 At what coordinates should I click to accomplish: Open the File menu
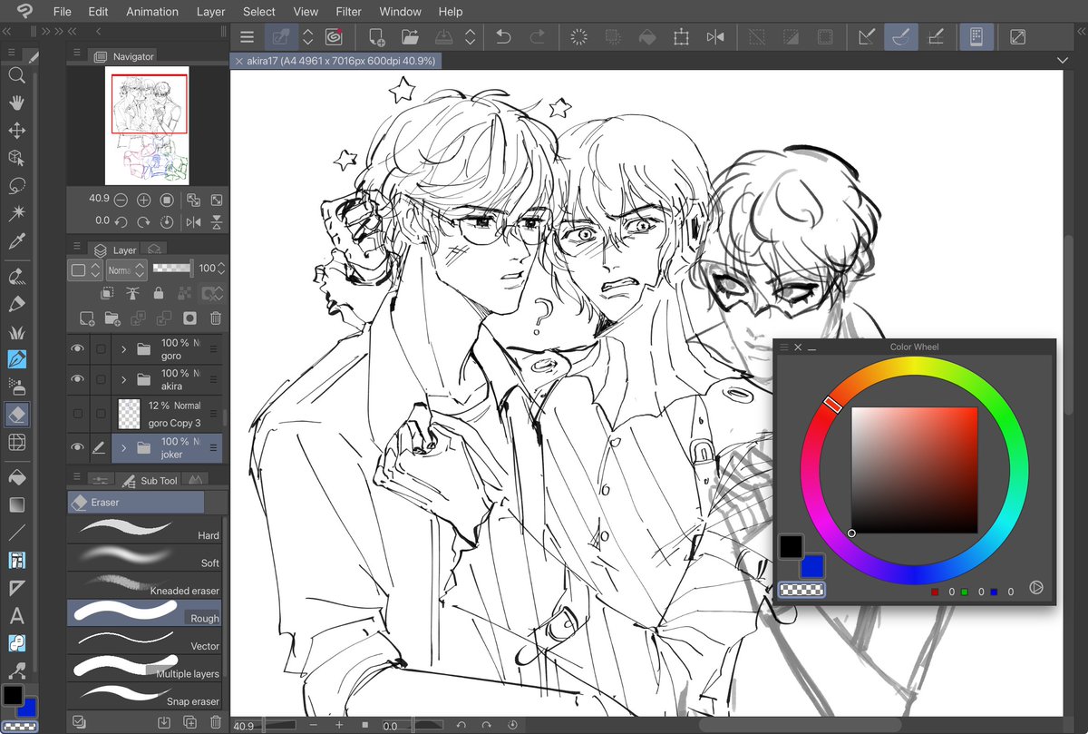point(62,12)
